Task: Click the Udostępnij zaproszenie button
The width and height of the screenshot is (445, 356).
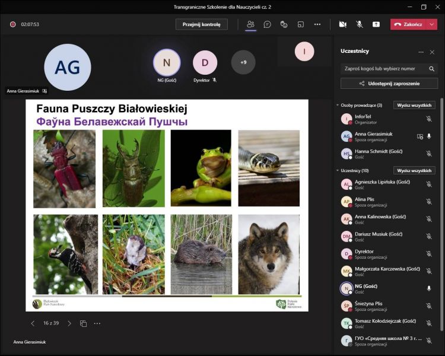Action: [389, 84]
